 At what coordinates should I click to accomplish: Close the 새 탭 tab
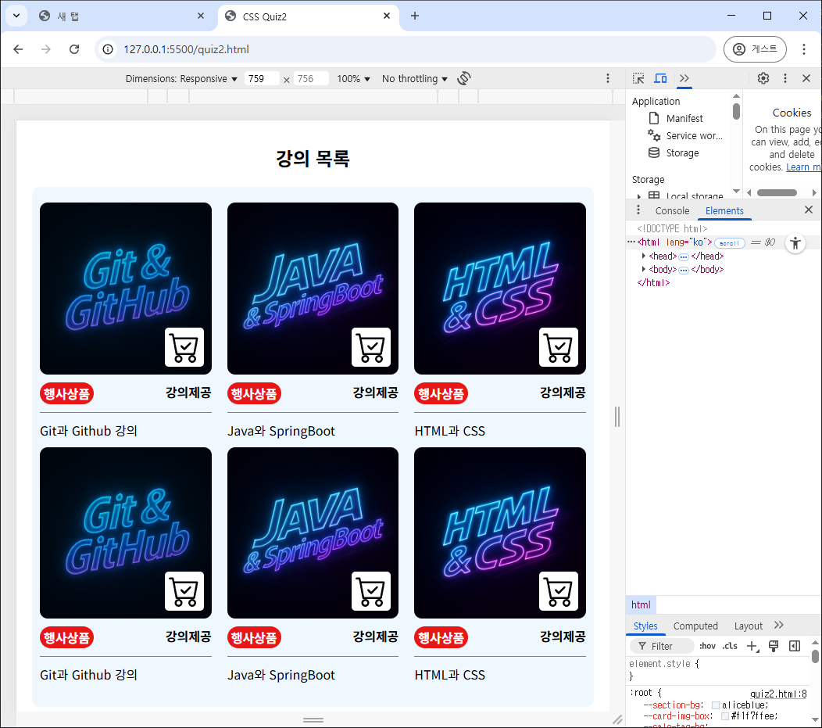click(x=201, y=16)
